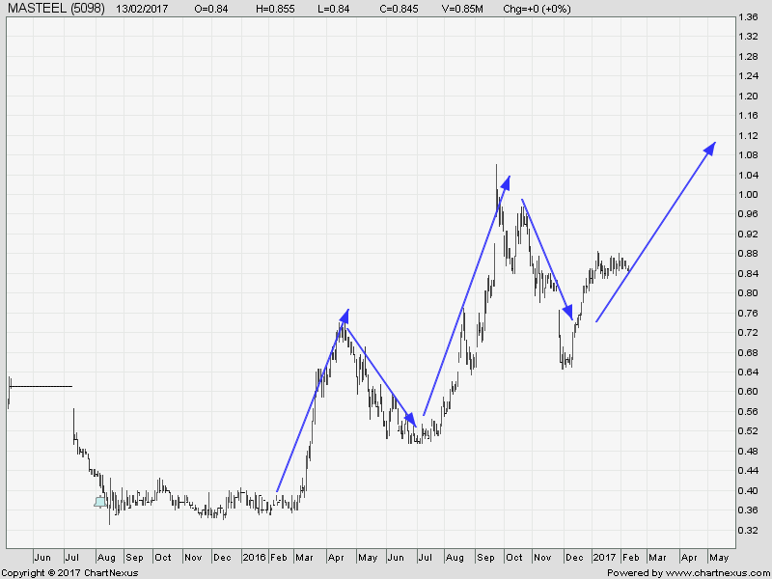Click the 0.52 price axis label

[749, 431]
